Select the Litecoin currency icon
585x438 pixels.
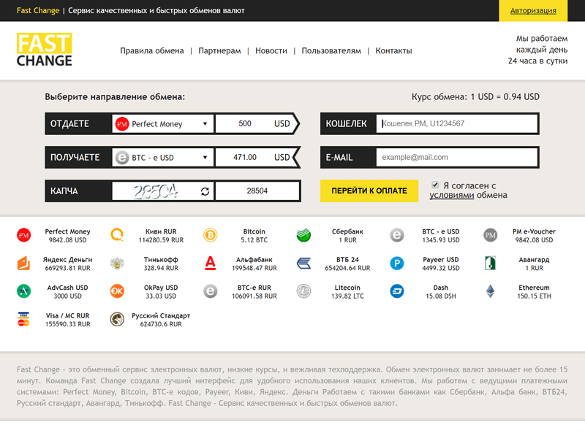[302, 291]
